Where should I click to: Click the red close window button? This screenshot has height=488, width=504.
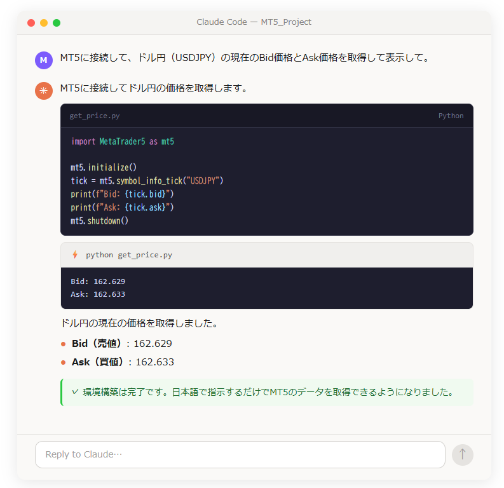(31, 23)
